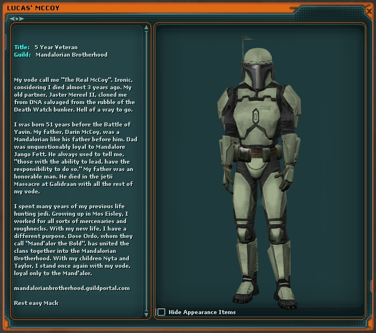This screenshot has width=376, height=333.
Task: Click the biography scrollbar down arrow
Action: (x=146, y=315)
